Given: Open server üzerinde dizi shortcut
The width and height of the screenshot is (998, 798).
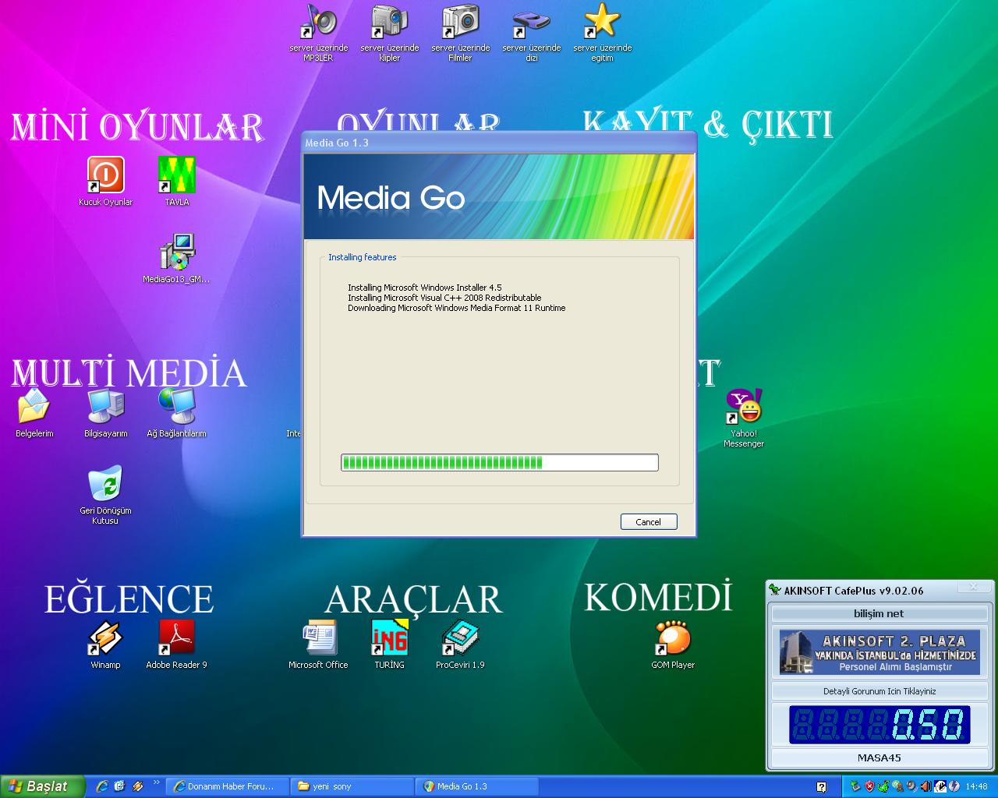Looking at the screenshot, I should coord(531,32).
